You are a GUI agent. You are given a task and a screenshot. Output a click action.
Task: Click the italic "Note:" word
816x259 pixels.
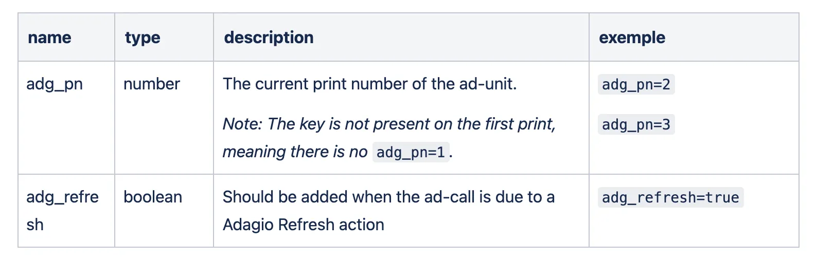coord(242,124)
